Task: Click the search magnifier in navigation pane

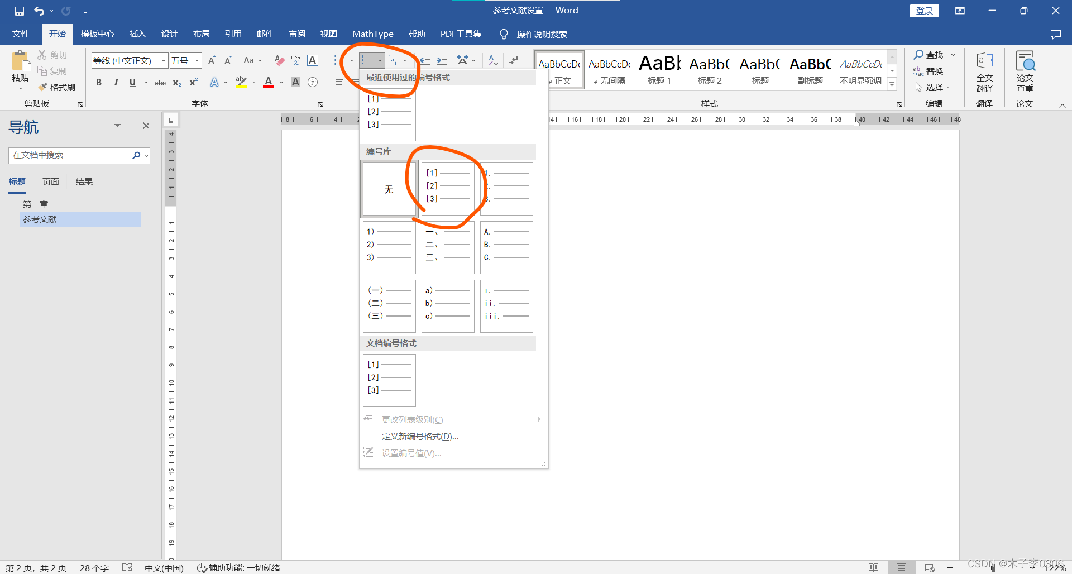Action: point(136,155)
